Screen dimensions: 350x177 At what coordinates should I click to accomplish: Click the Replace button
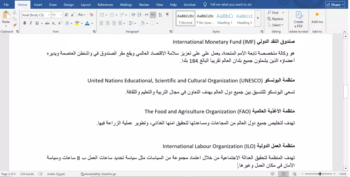(275, 19)
